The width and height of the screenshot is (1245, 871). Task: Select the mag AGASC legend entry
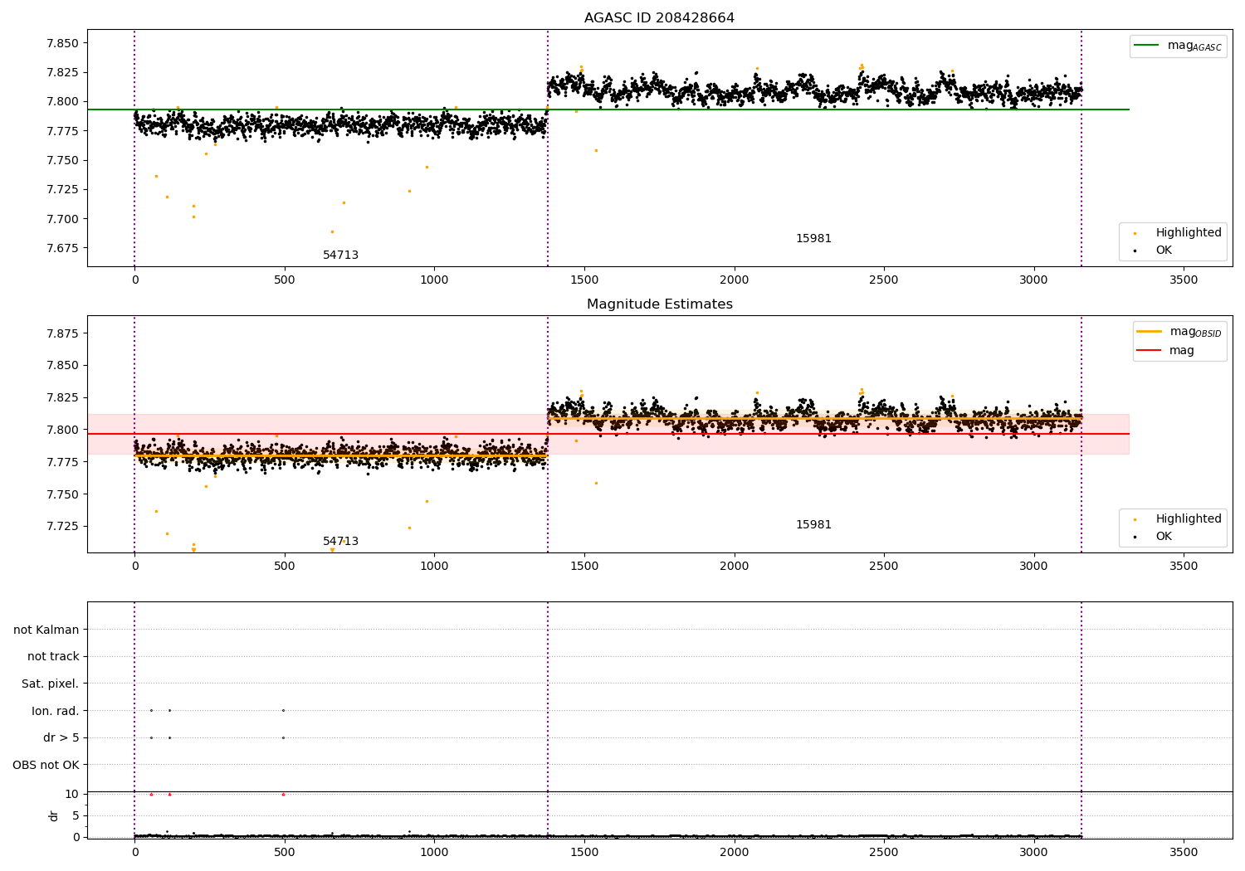coord(1178,46)
